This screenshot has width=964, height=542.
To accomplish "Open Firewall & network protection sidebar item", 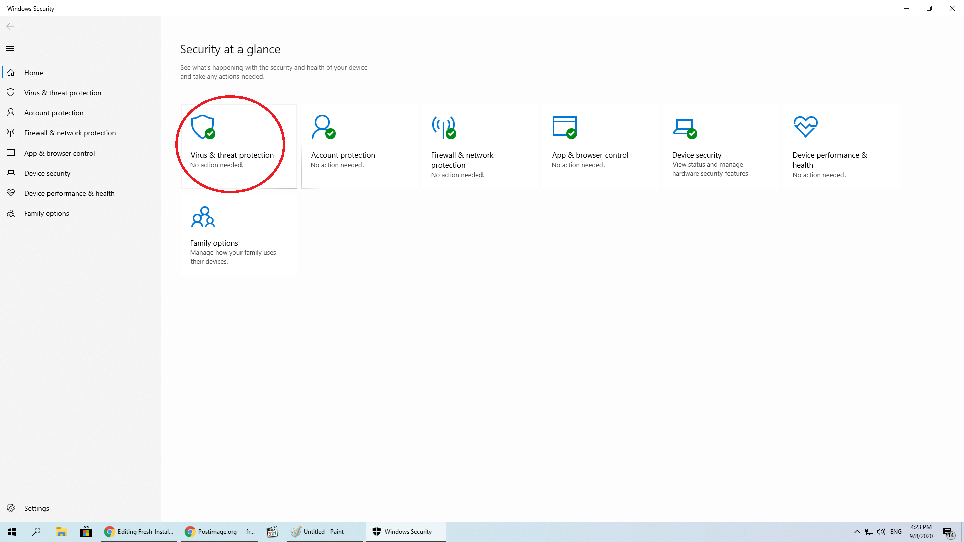I will [x=70, y=133].
